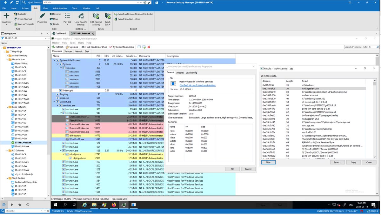Open the remote Windows Start button

point(55,205)
